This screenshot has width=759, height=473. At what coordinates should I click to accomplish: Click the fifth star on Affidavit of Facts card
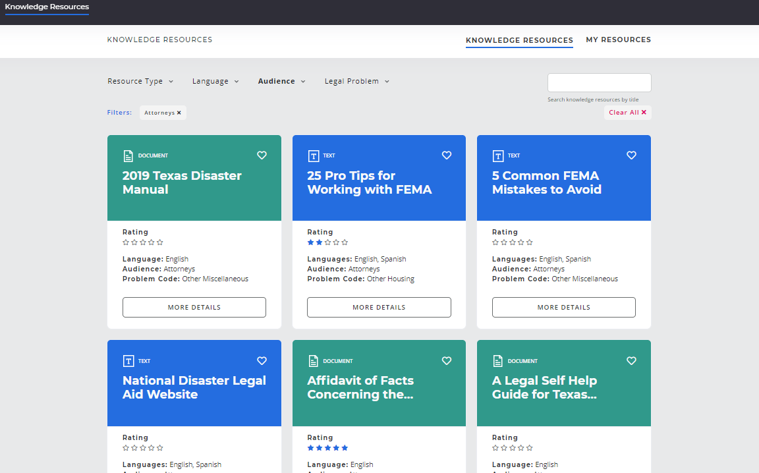pos(345,448)
